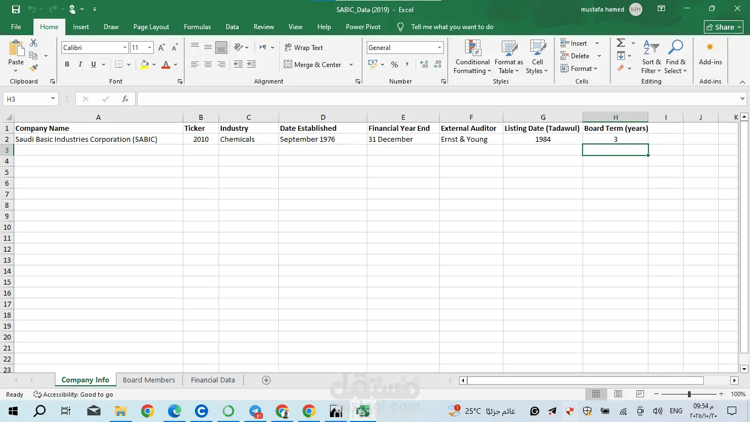This screenshot has width=750, height=422.
Task: Expand the Name Box dropdown arrow
Action: pos(53,99)
